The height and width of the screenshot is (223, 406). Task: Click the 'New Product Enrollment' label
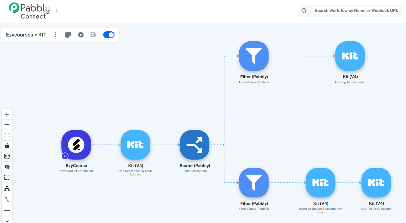pos(76,171)
